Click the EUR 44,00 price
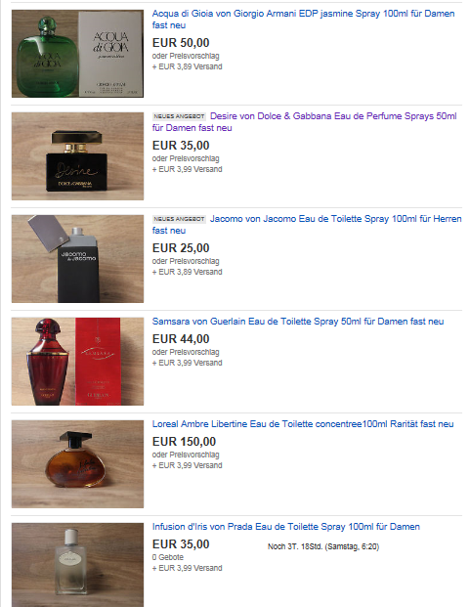This screenshot has height=607, width=470. 181,339
